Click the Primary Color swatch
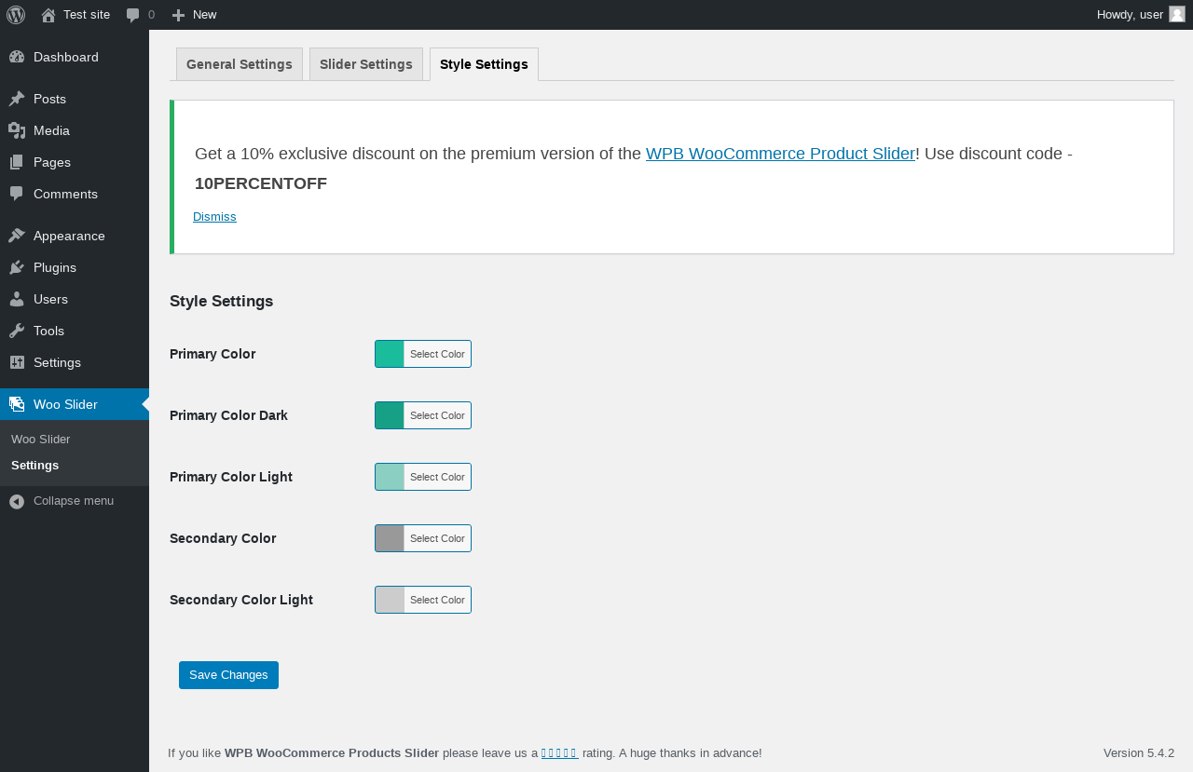Viewport: 1193px width, 772px height. tap(390, 354)
